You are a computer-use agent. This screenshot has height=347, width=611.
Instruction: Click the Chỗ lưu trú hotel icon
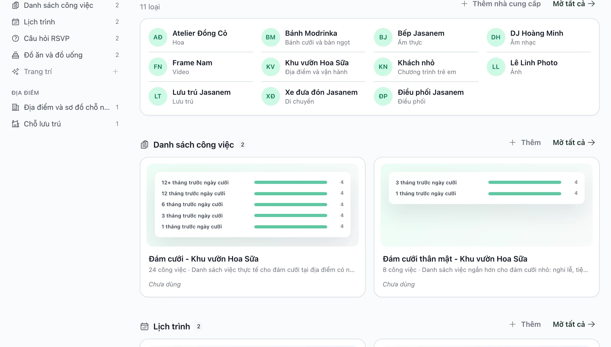16,124
